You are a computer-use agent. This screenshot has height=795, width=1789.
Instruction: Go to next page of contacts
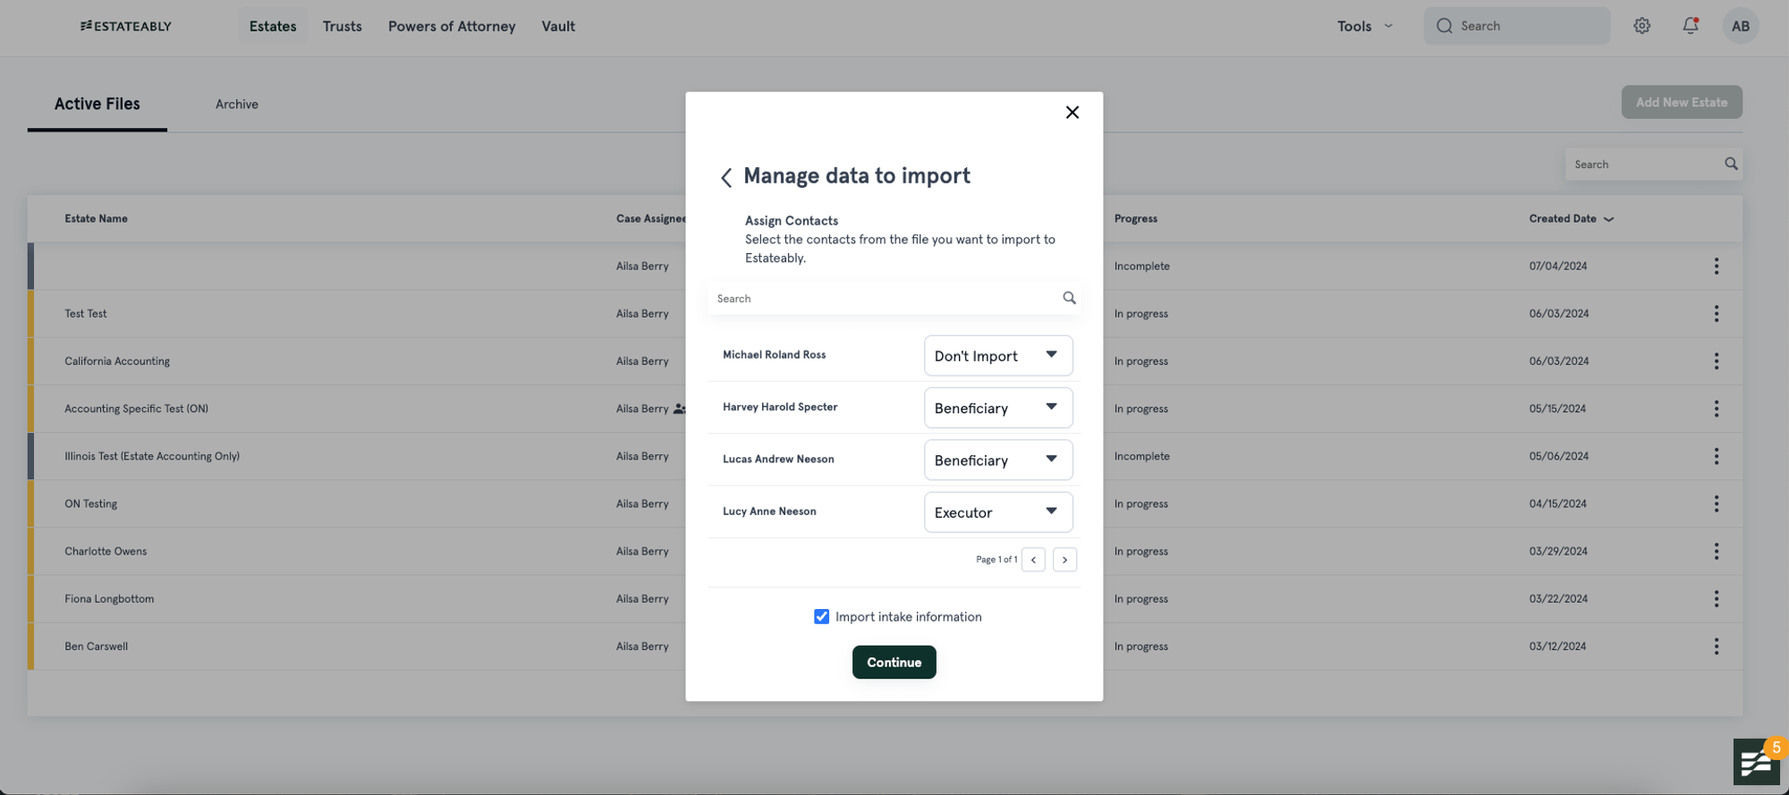1064,560
